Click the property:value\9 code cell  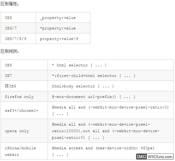click(x=63, y=39)
